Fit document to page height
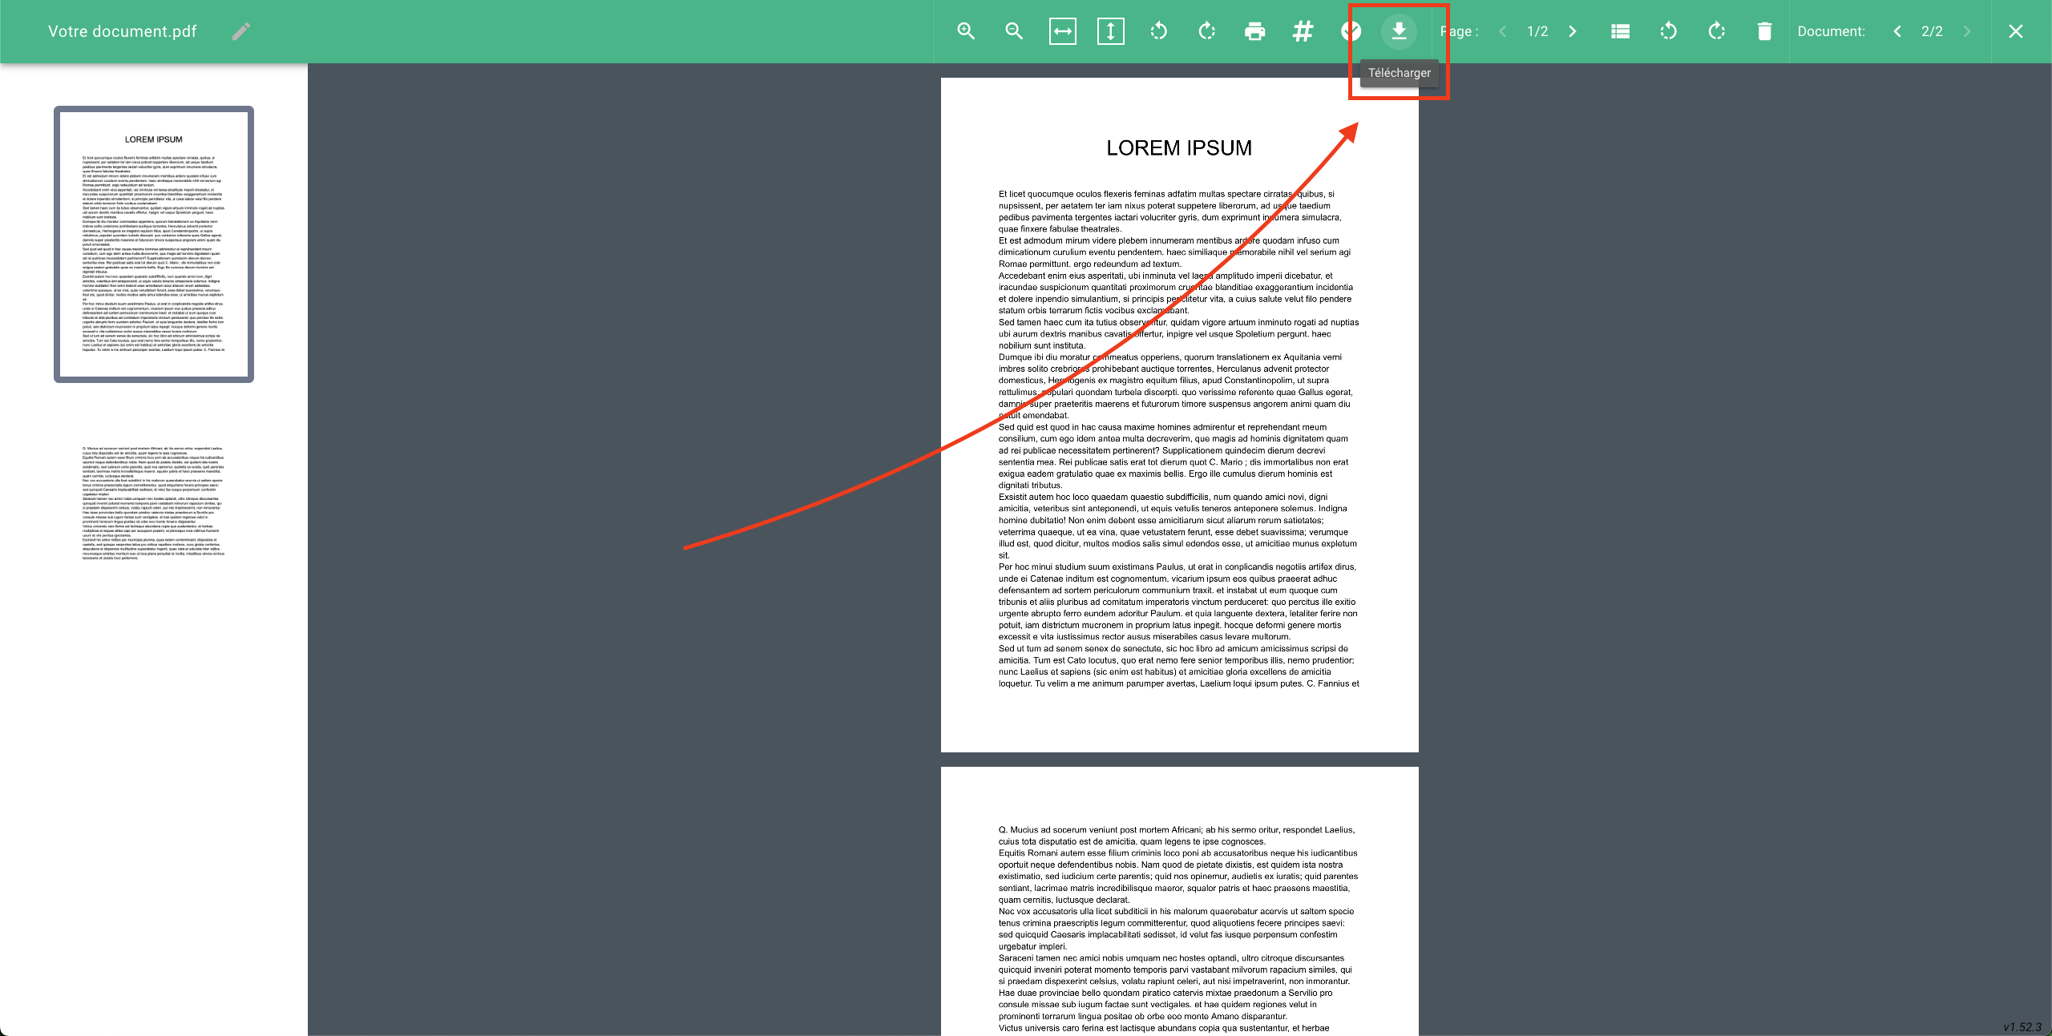Screen dimensions: 2052x1036 (x=1110, y=31)
